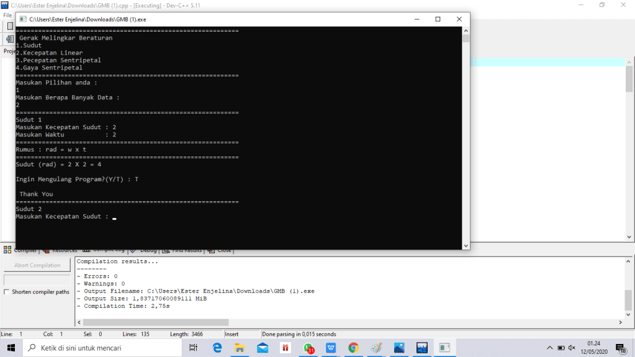Screen dimensions: 635x357
Task: Open the Mail app in taskbar
Action: tap(263, 348)
